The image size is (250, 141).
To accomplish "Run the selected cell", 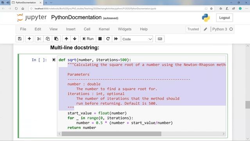I will pos(88,39).
